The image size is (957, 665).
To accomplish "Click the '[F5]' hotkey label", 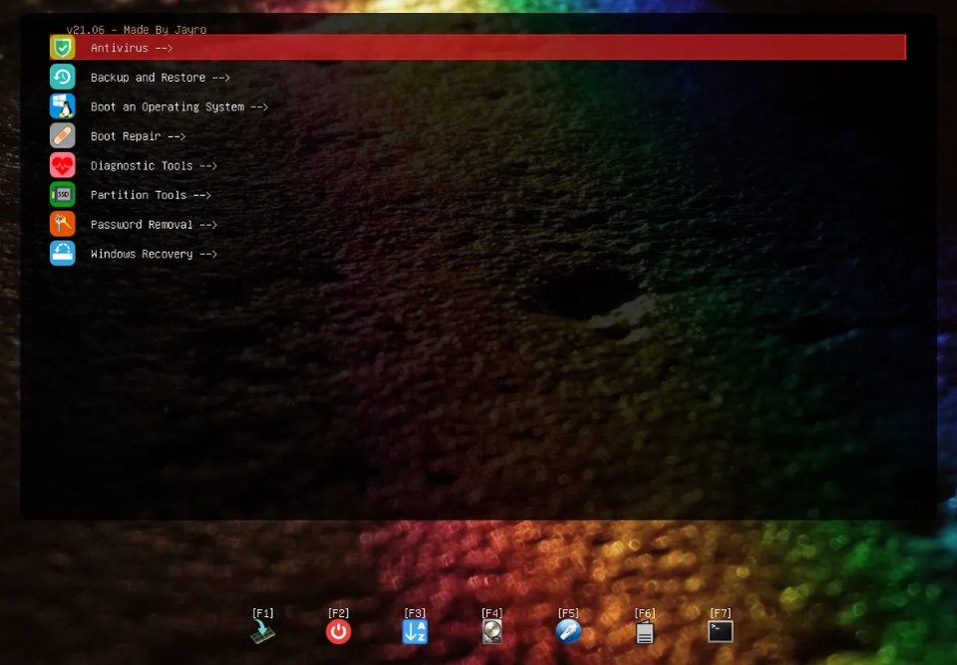I will 568,613.
